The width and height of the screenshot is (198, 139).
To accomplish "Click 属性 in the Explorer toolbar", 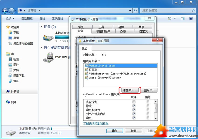I will coord(42,19).
